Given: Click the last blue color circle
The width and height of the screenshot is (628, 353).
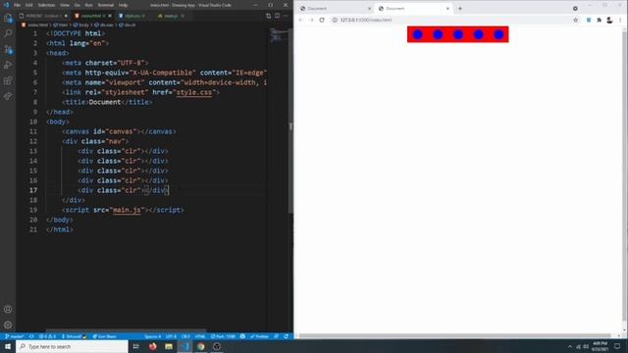Looking at the screenshot, I should pyautogui.click(x=498, y=35).
